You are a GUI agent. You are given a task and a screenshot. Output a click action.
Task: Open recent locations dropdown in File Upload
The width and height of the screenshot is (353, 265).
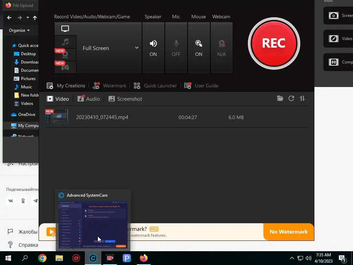tap(28, 18)
